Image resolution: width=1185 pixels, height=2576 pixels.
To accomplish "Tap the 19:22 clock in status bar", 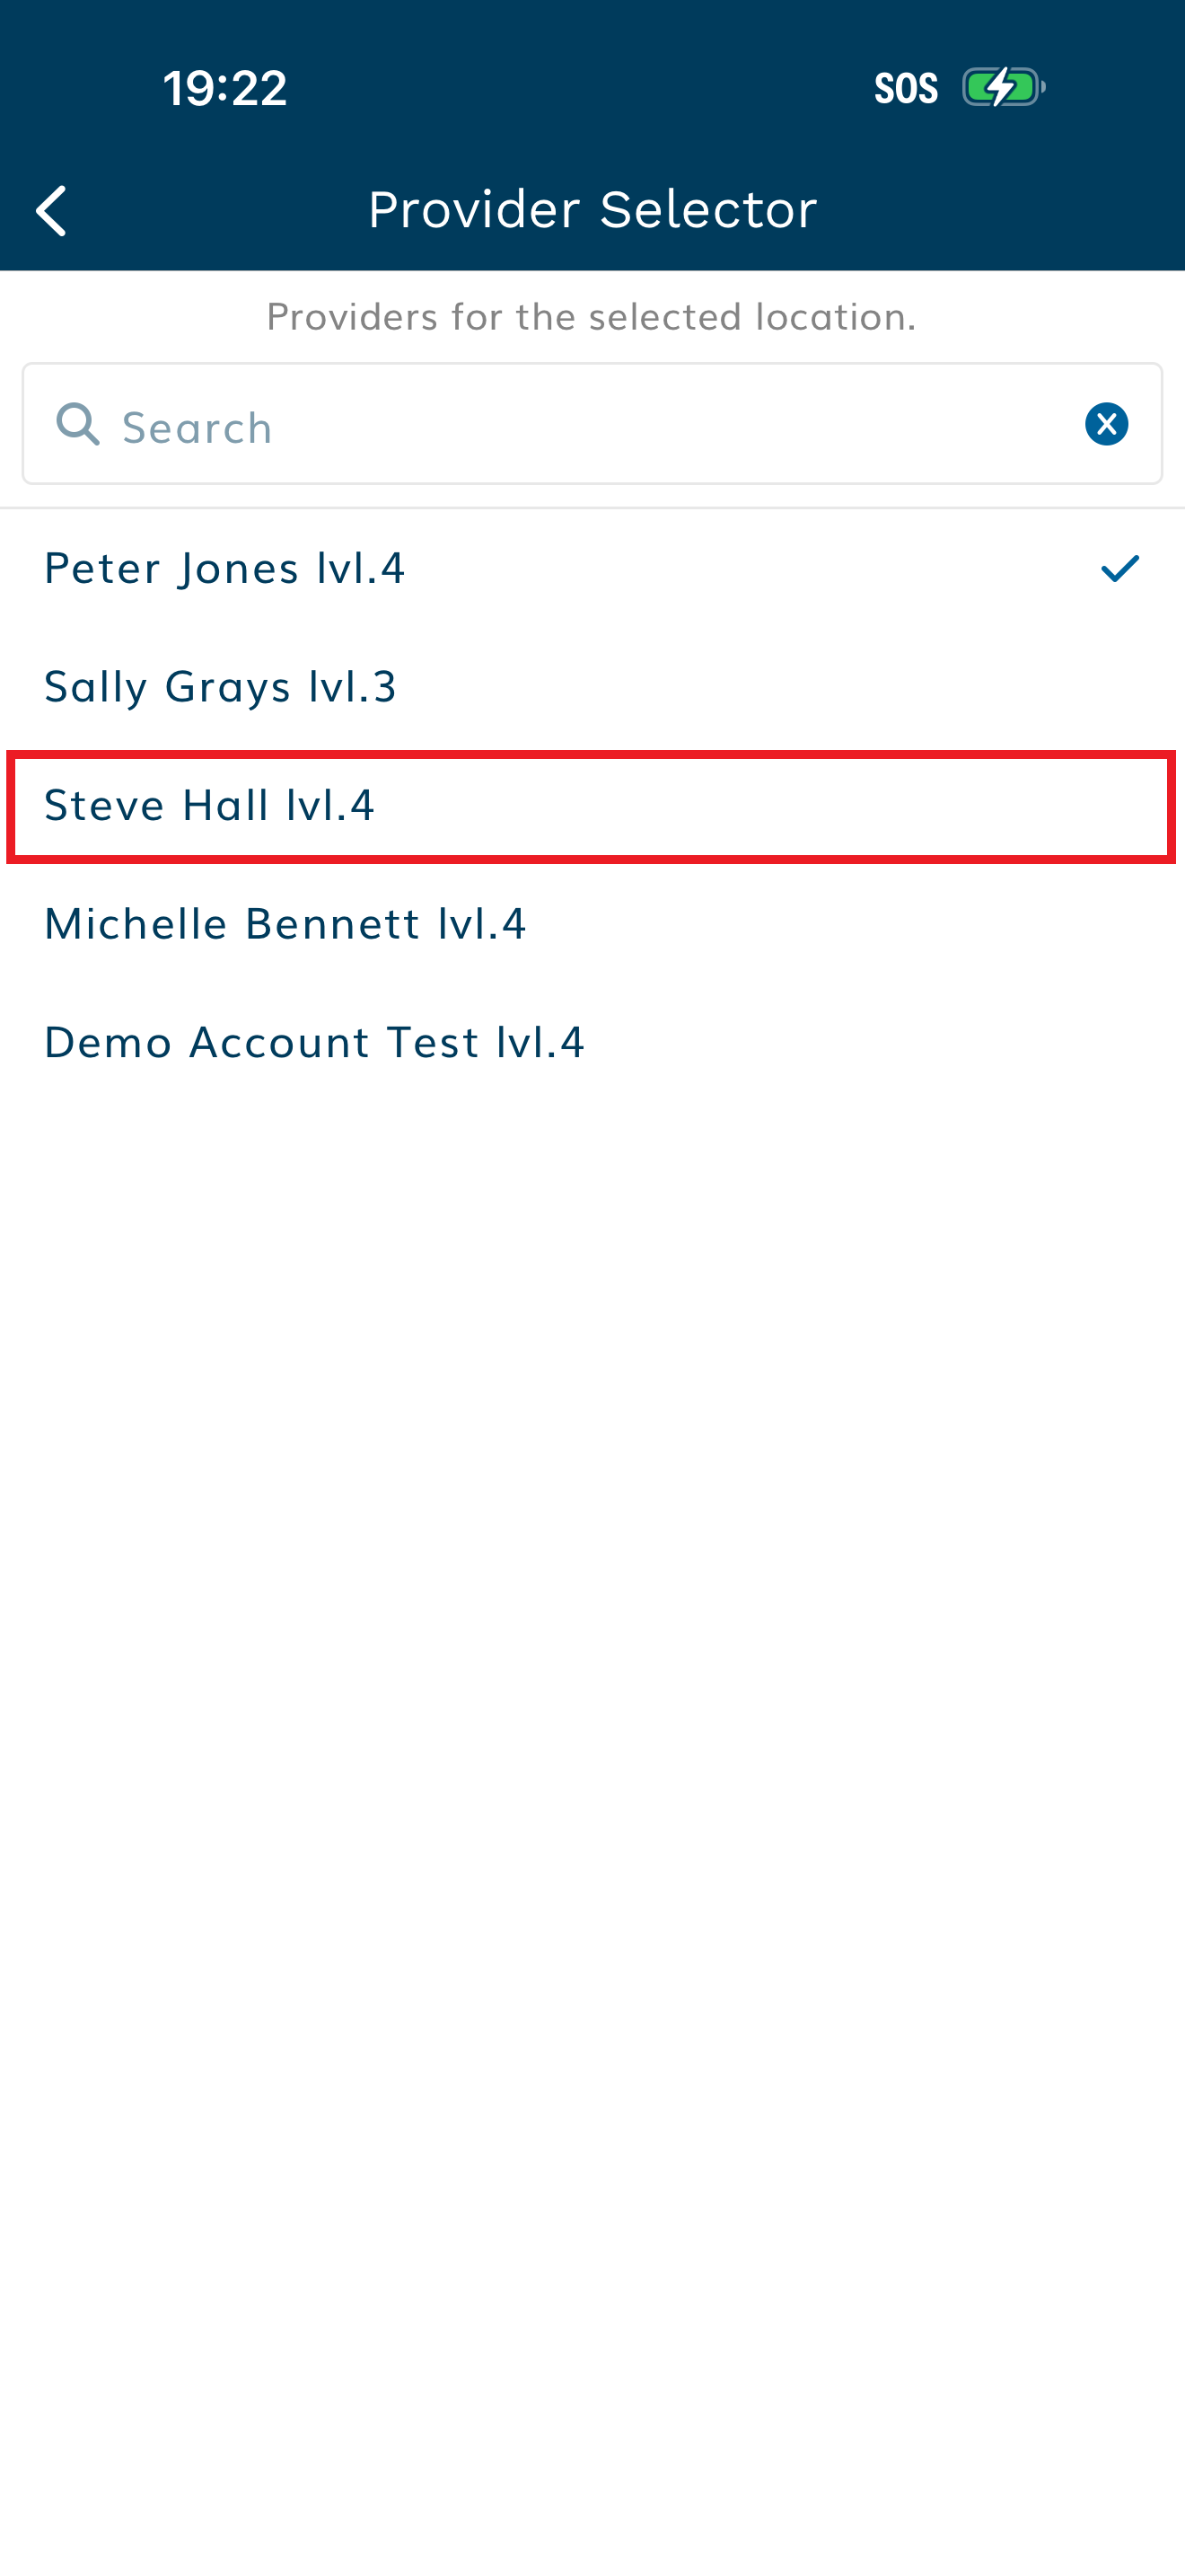I will (x=226, y=88).
